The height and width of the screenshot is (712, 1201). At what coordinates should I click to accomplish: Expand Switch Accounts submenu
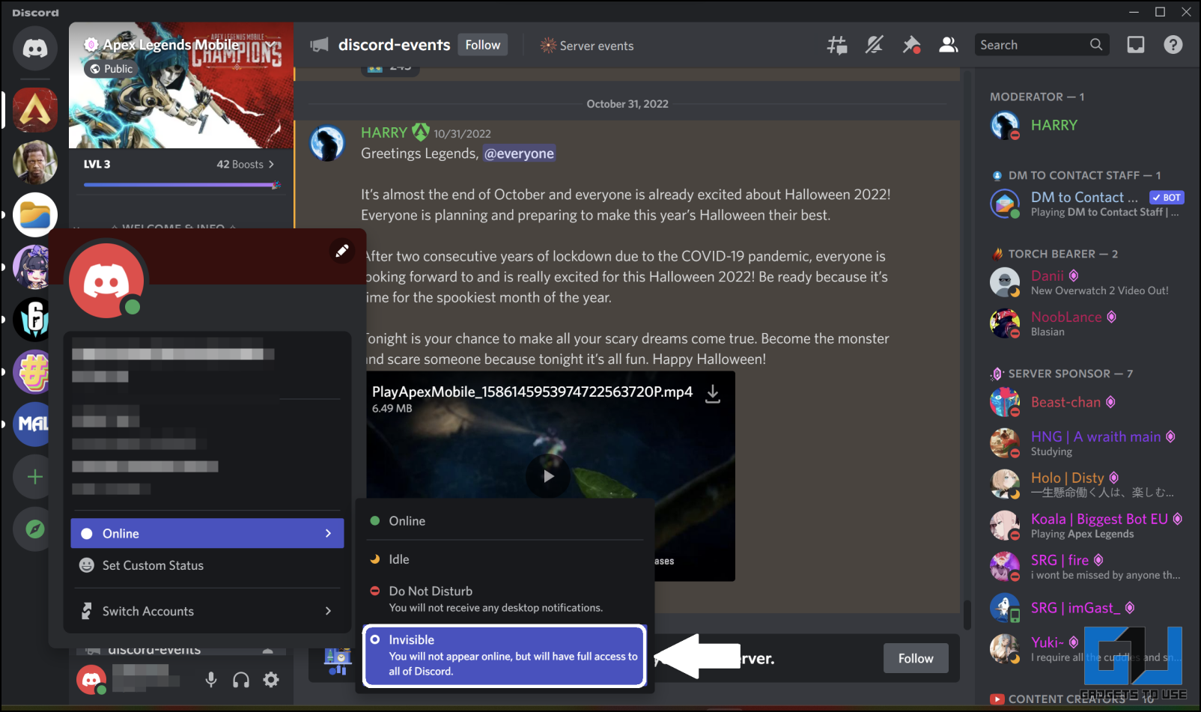pos(207,611)
